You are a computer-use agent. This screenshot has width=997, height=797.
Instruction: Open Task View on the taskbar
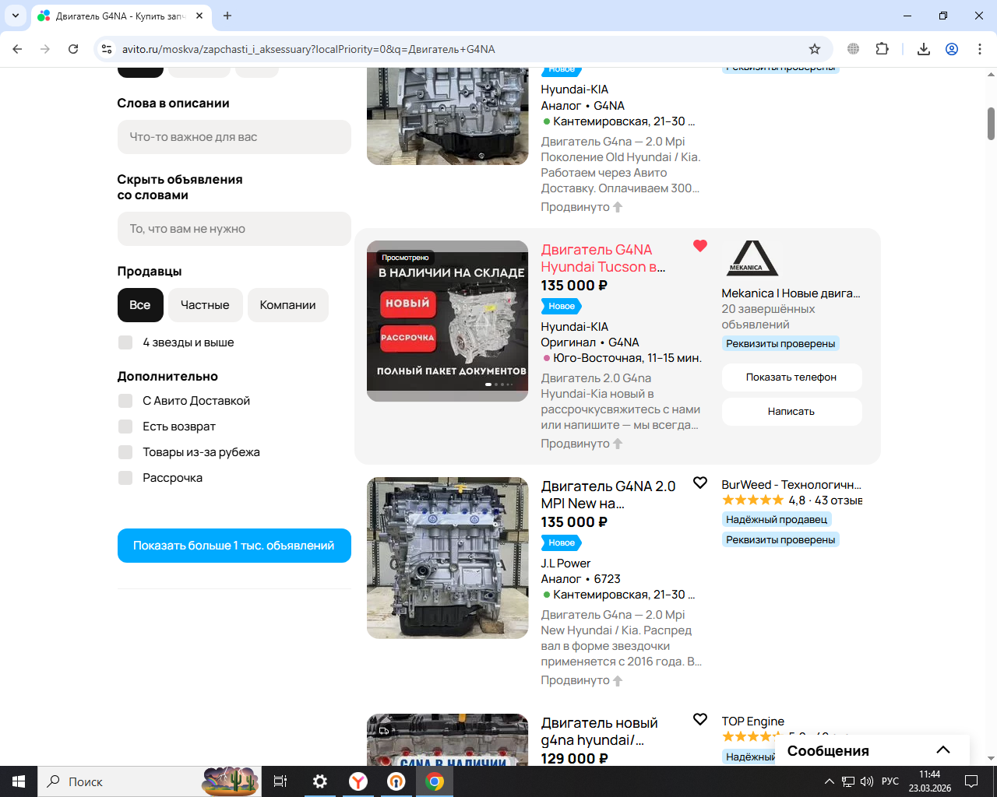click(280, 781)
